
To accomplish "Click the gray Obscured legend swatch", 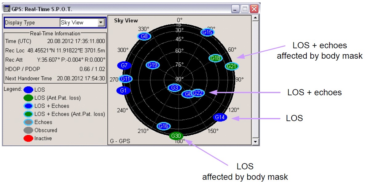I will pos(28,130).
